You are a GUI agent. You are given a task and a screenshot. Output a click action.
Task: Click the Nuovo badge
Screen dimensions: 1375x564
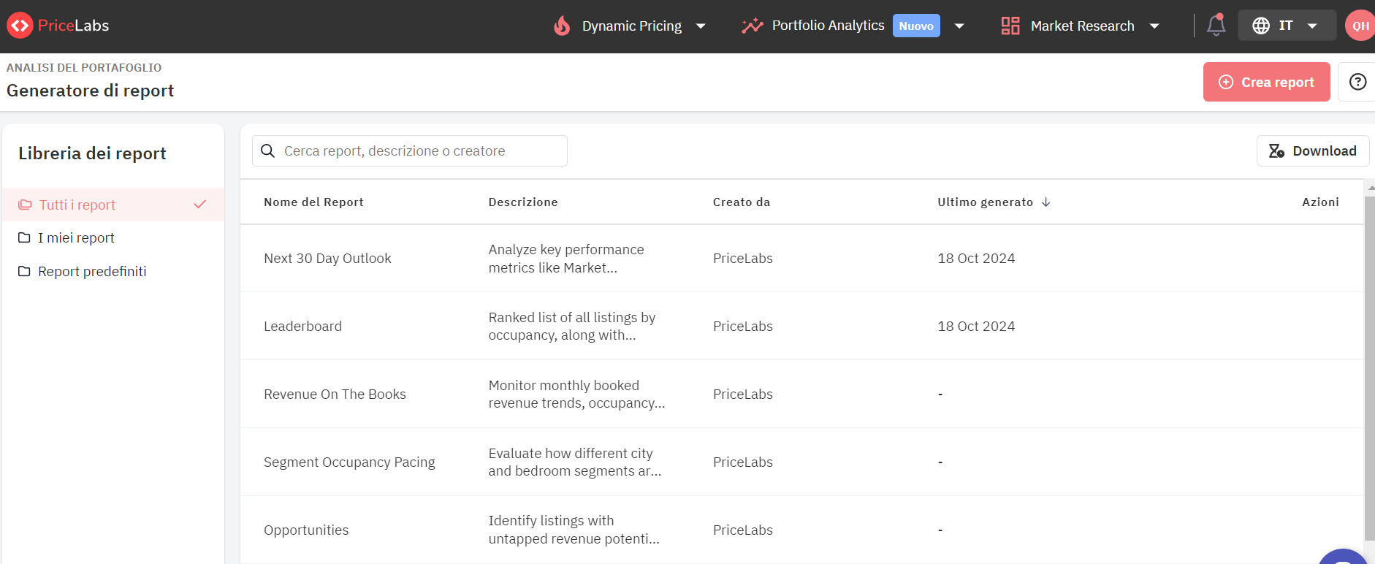click(x=916, y=26)
